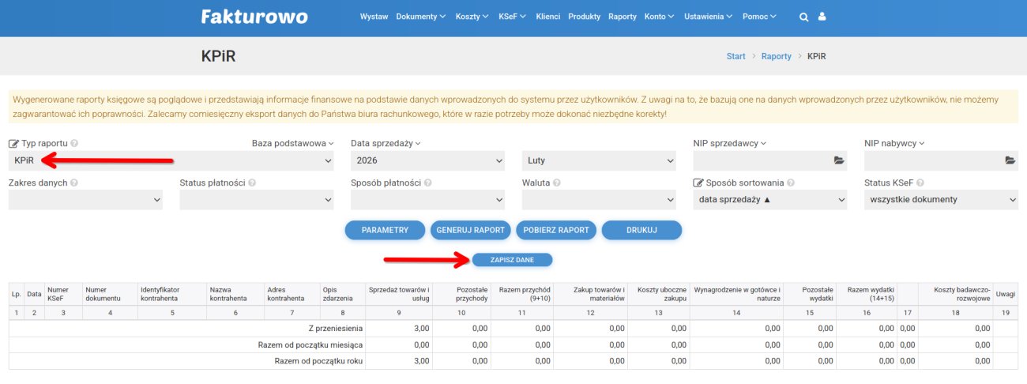Click help icon next to Waluta
This screenshot has width=1027, height=384.
tap(557, 183)
